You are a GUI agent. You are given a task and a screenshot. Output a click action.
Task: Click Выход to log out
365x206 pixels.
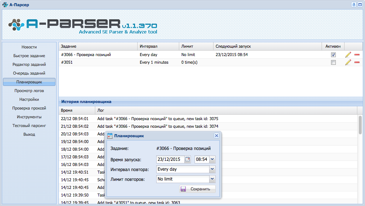(x=29, y=134)
